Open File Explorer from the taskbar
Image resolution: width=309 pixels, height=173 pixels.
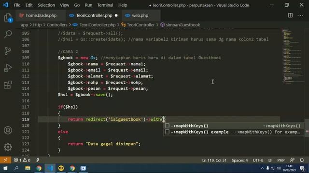click(x=28, y=168)
